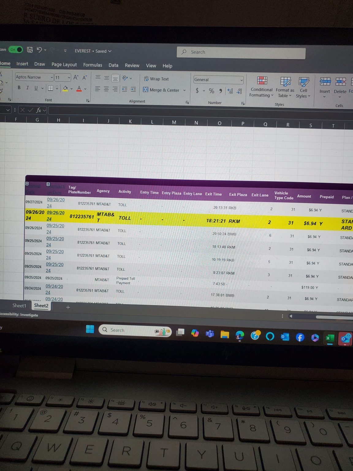The image size is (353, 471).
Task: Open the Page Layout tab
Action: pos(64,64)
